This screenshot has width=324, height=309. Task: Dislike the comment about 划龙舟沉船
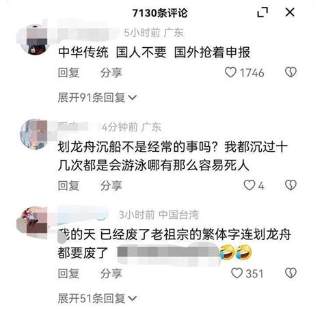point(291,185)
